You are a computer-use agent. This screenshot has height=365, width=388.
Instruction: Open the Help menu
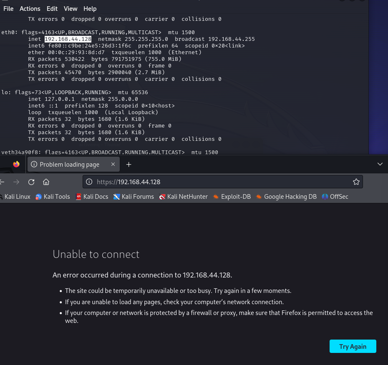90,8
